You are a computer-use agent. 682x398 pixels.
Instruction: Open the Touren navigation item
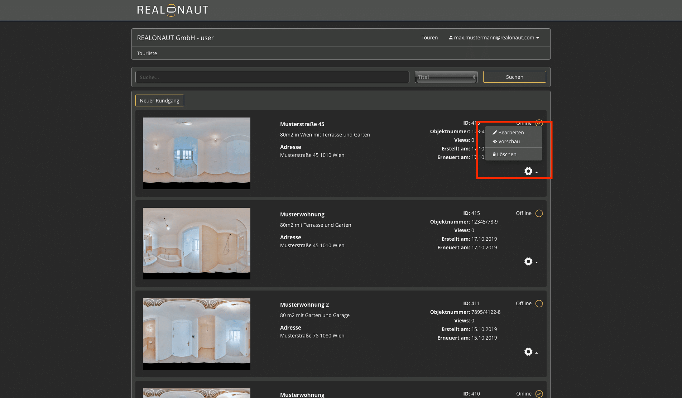coord(429,38)
